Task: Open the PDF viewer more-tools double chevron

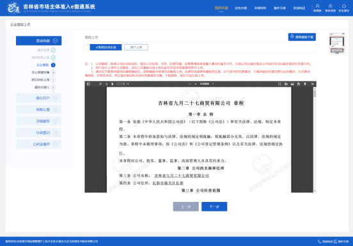Action: click(313, 84)
